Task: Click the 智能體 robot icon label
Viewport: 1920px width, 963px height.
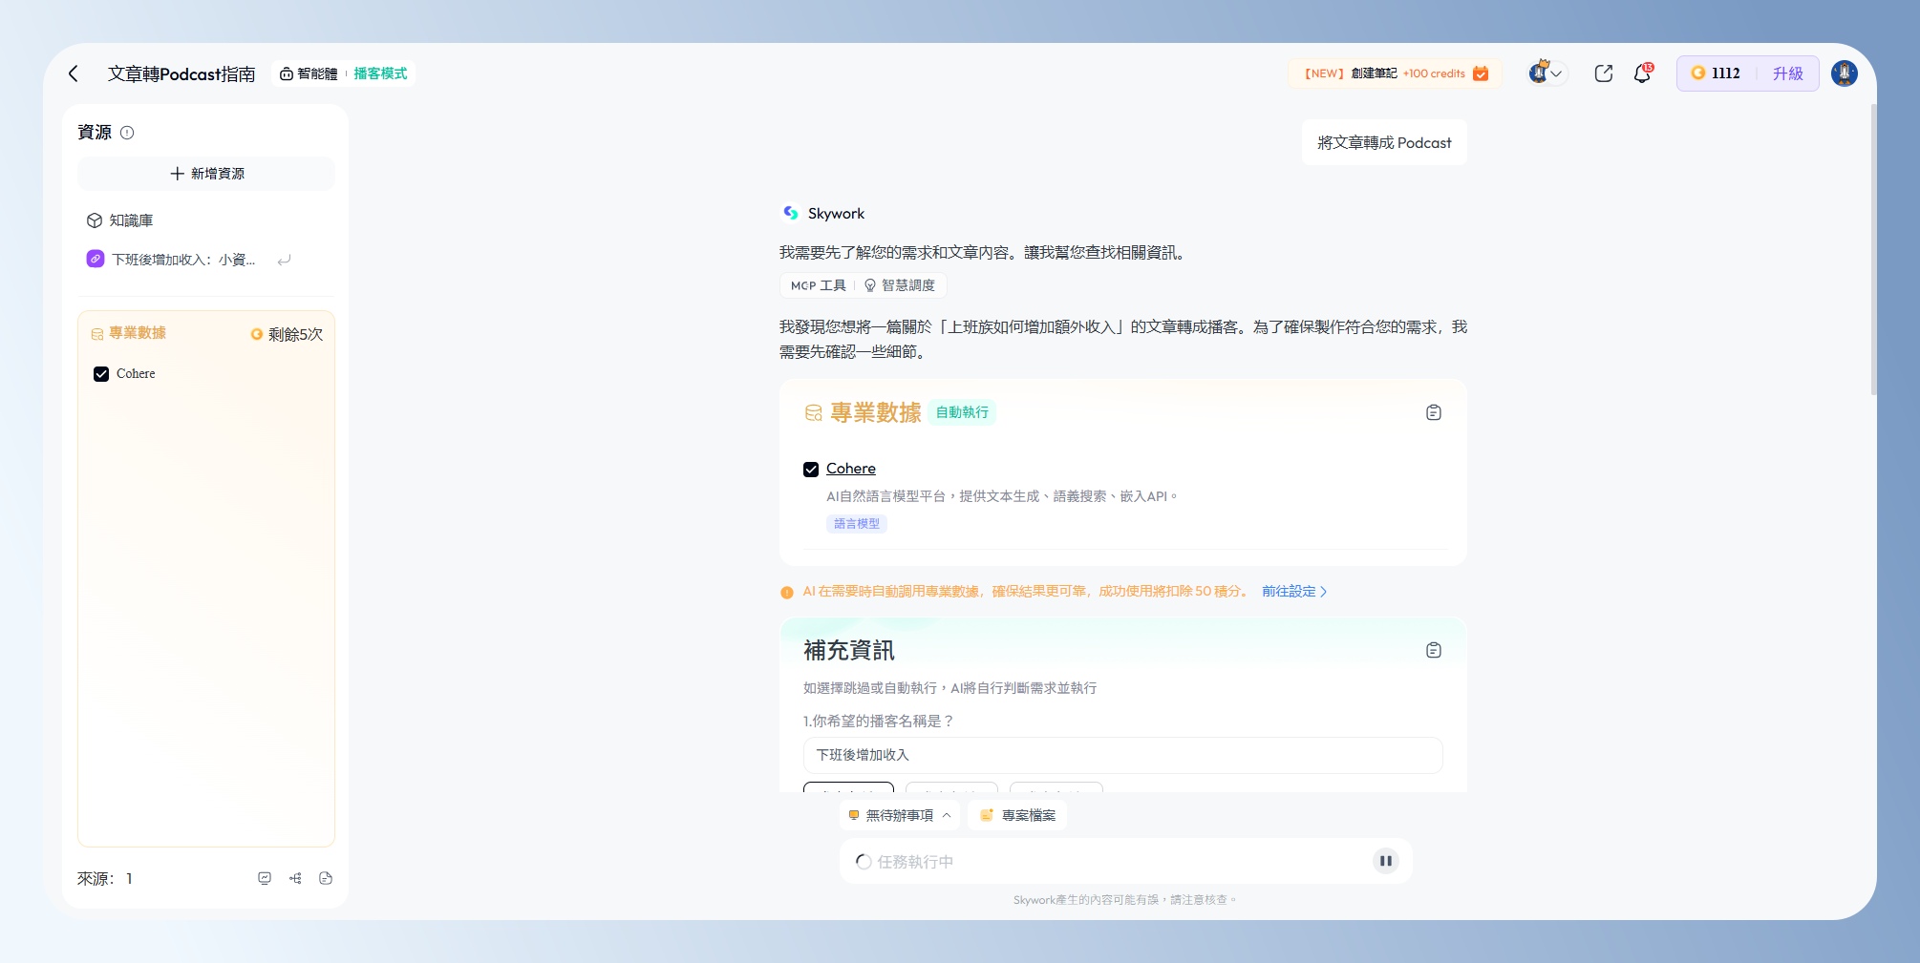Action: (309, 73)
